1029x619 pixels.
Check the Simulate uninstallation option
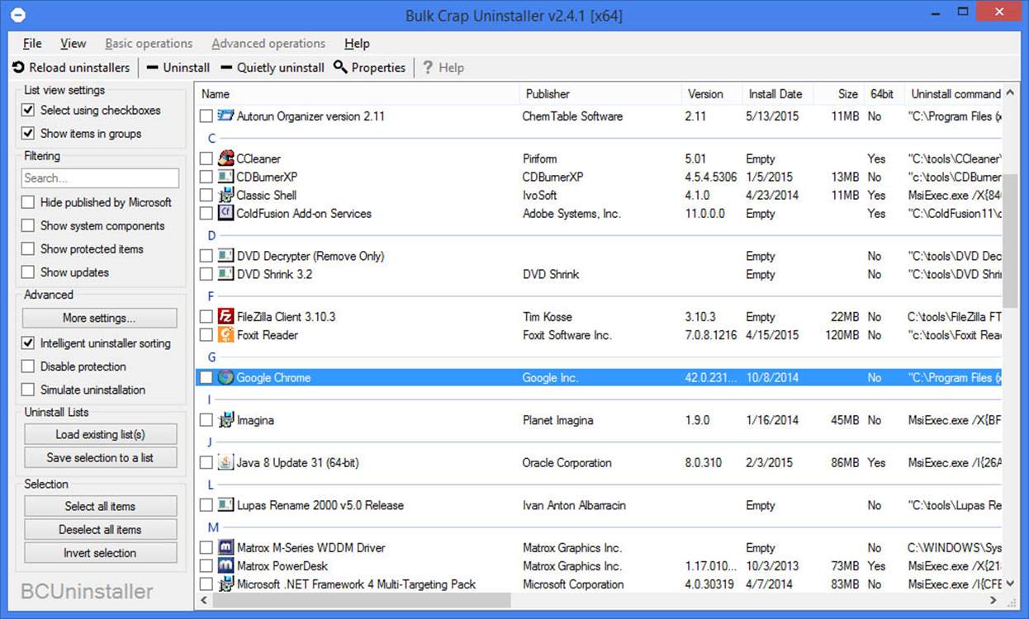point(28,390)
